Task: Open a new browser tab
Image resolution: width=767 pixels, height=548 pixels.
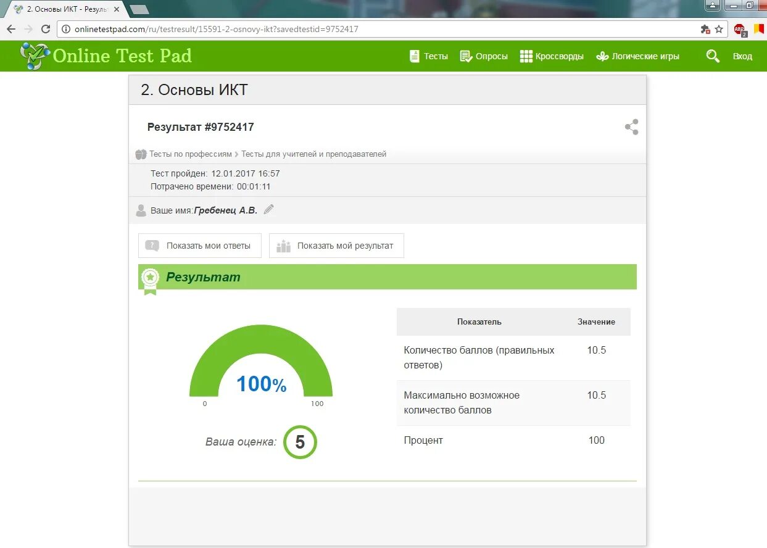Action: (x=140, y=9)
